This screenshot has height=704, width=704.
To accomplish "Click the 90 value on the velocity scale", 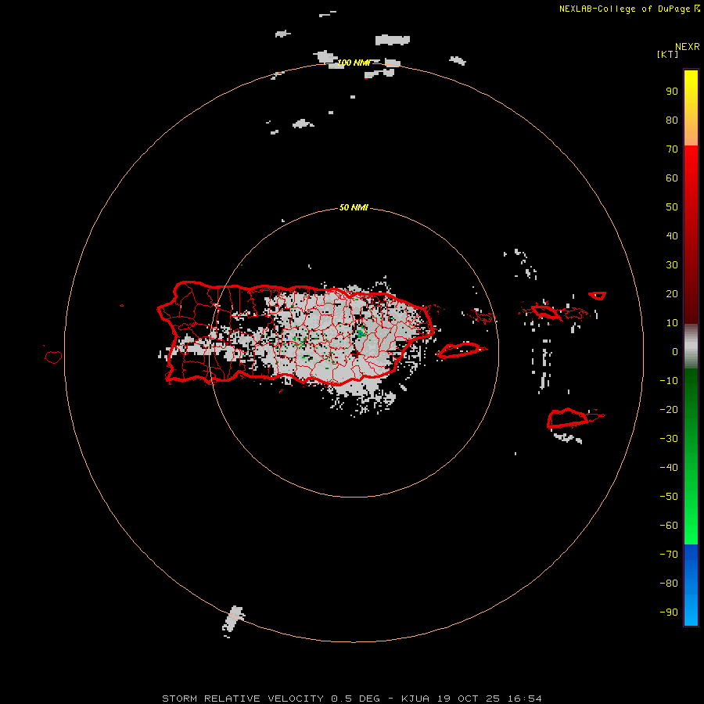I will tap(672, 92).
